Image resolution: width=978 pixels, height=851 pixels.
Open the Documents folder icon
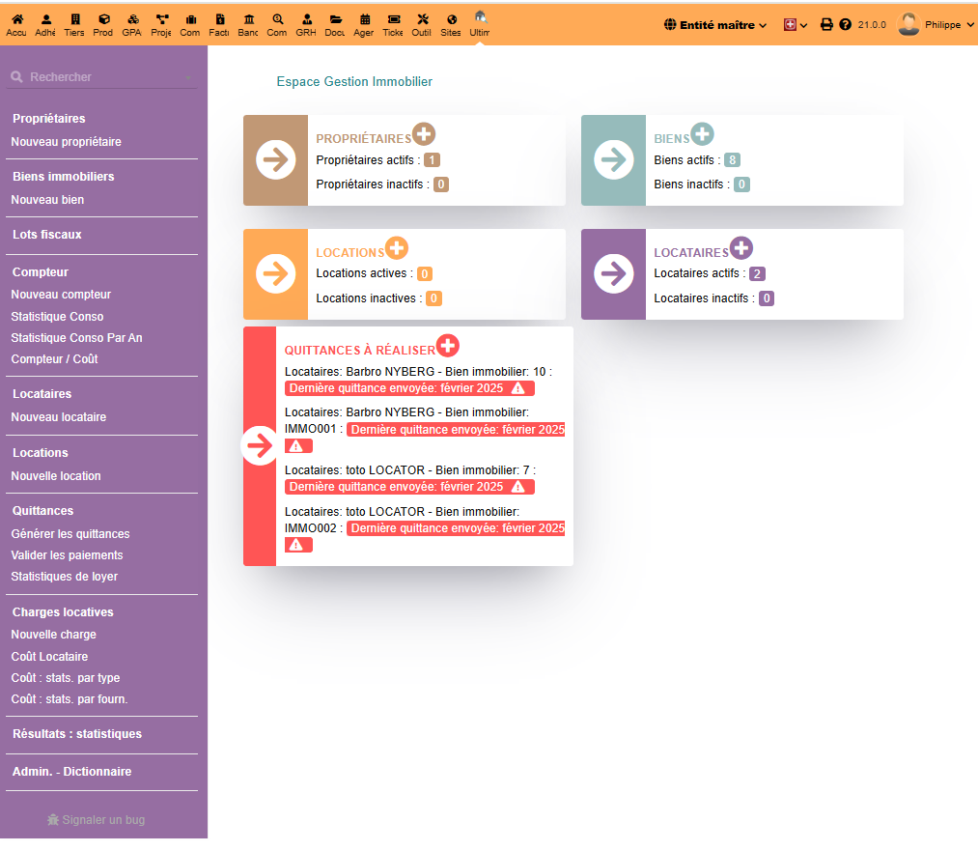pos(336,19)
